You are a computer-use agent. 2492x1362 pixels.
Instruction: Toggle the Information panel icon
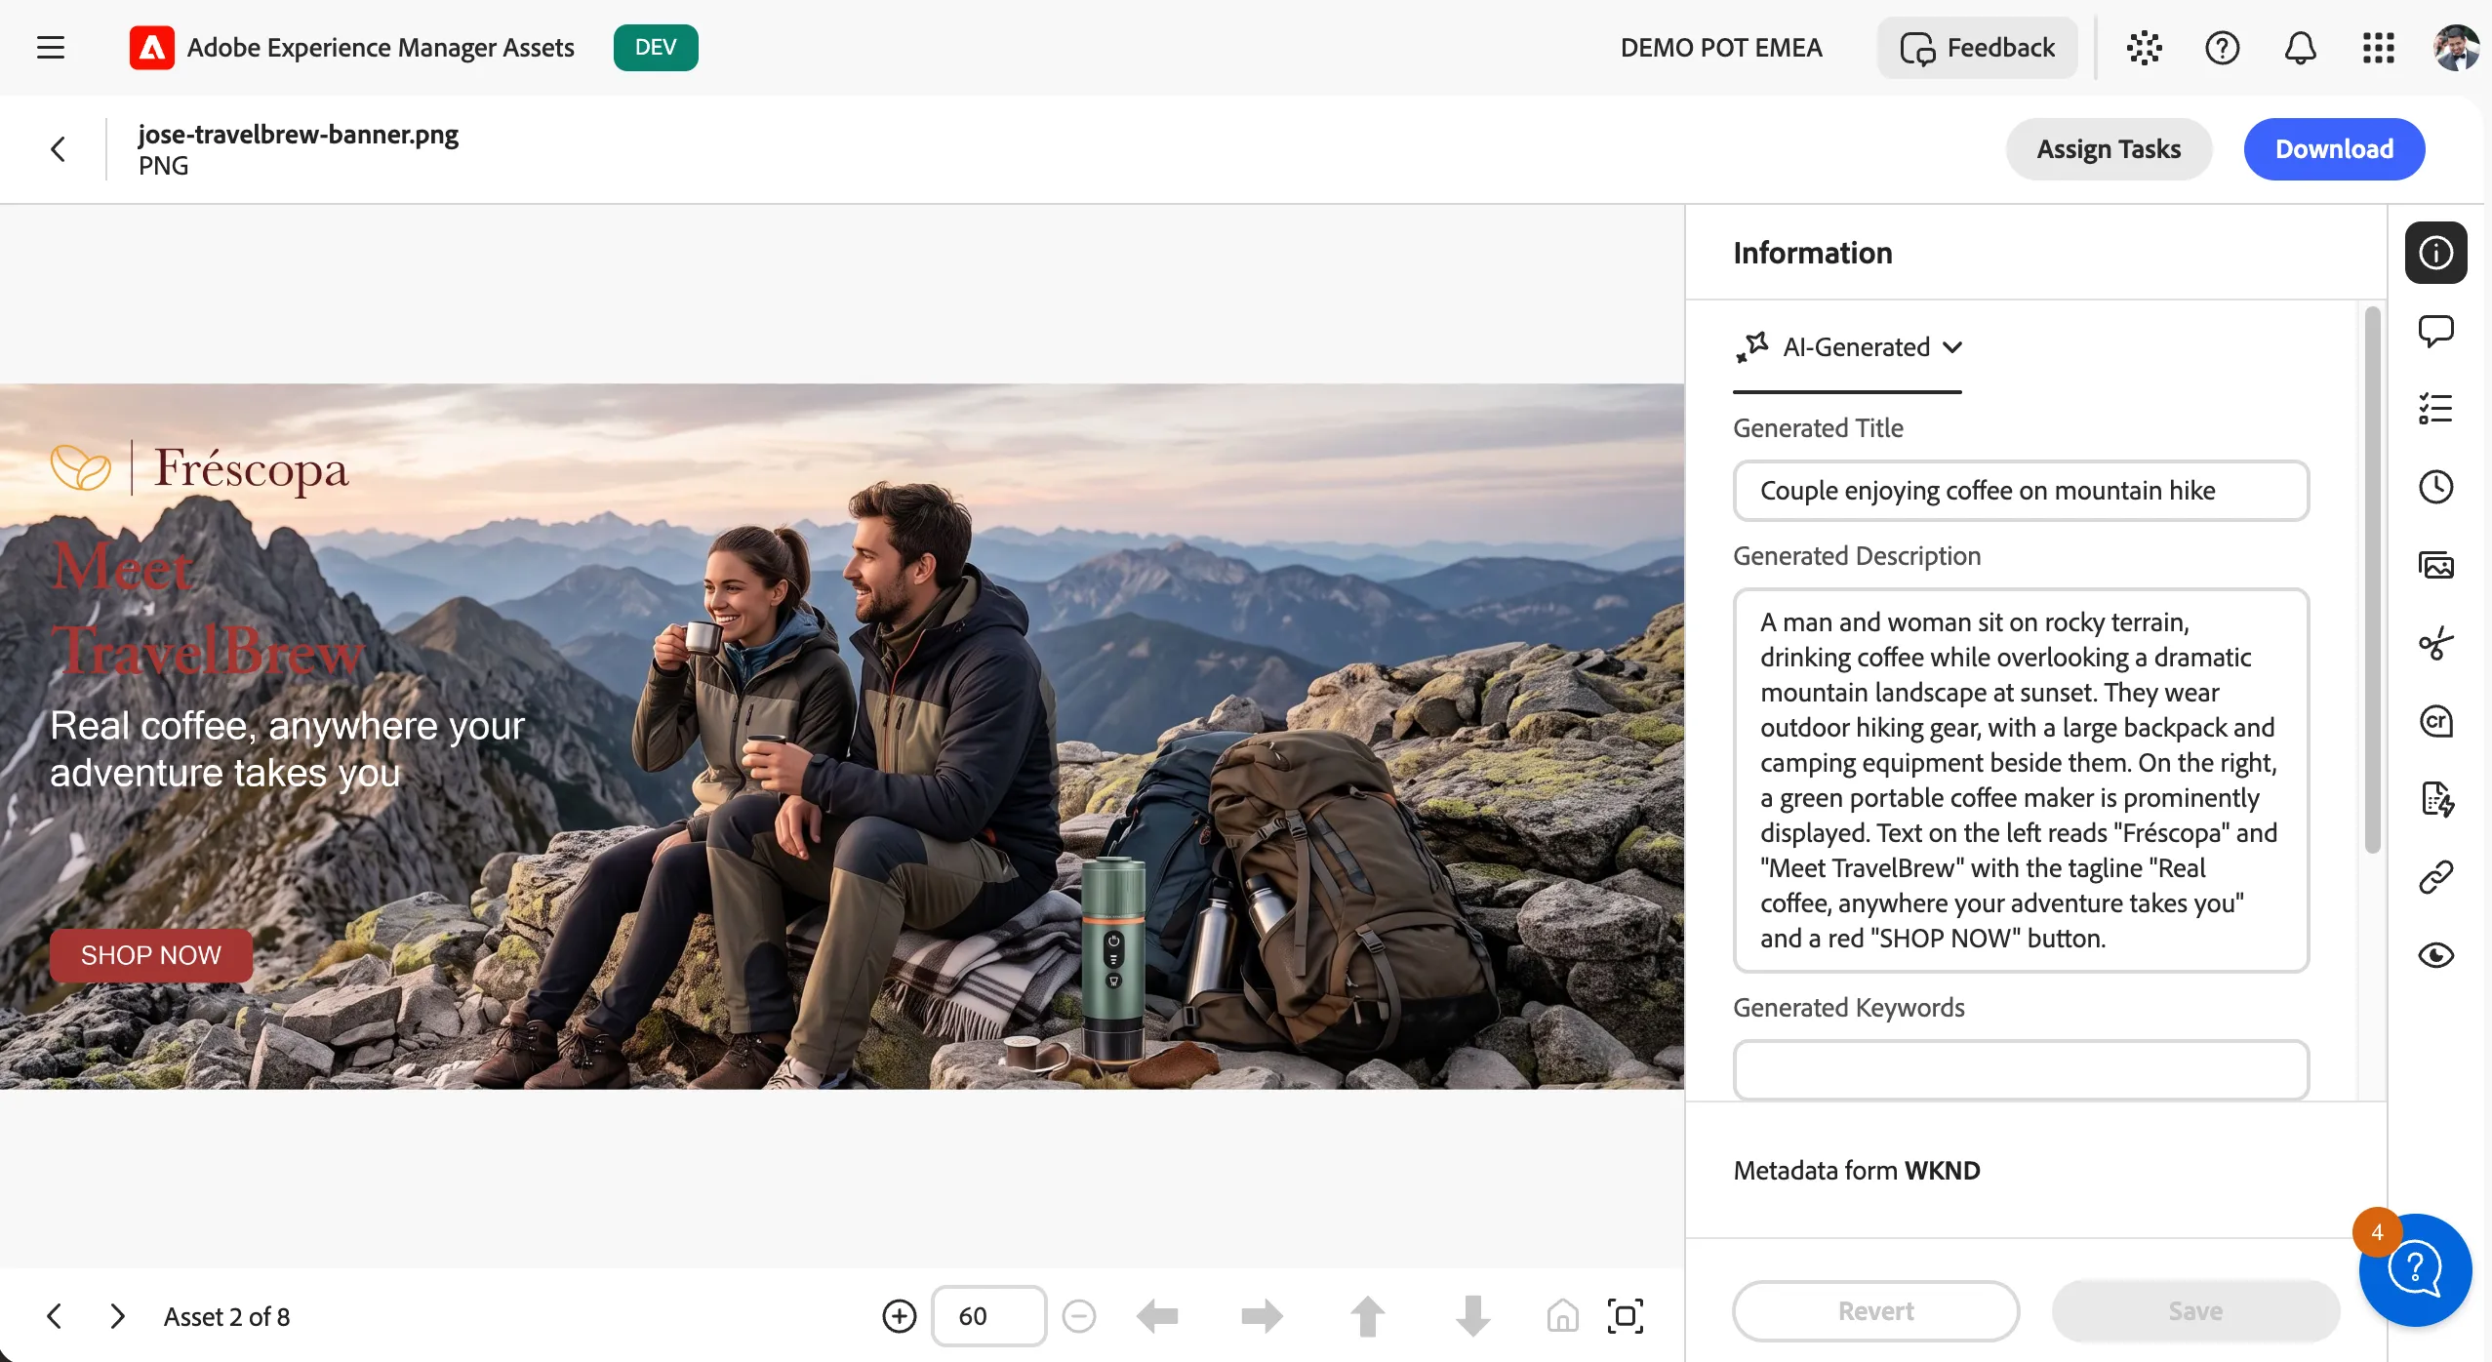(2435, 253)
